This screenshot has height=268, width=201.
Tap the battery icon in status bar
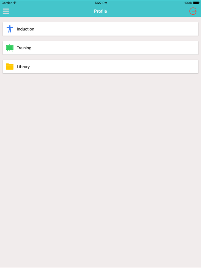(x=196, y=3)
